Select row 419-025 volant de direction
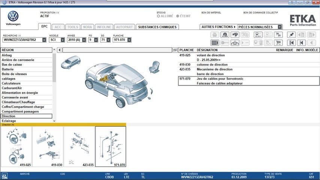 (x=249, y=58)
